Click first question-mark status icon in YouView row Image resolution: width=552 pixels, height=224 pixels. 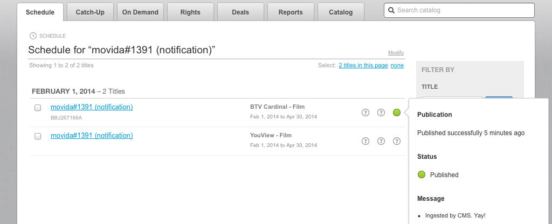(x=365, y=141)
